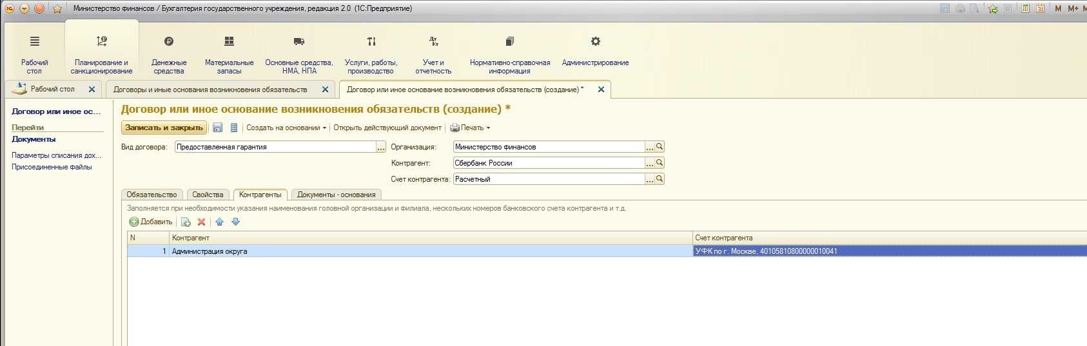Click the star favorites icon in title bar

point(57,8)
